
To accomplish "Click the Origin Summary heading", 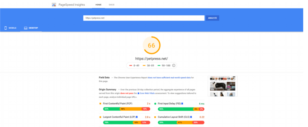I will click(x=108, y=89).
